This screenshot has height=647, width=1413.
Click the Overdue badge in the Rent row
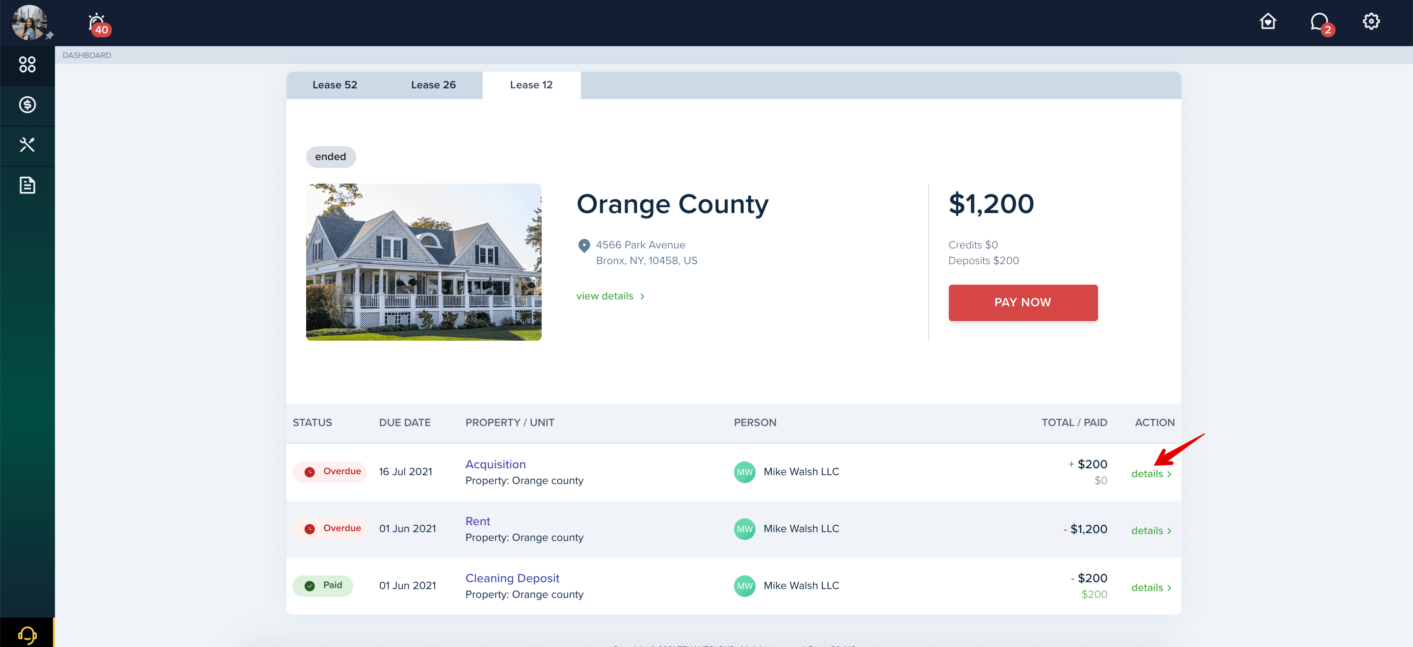tap(330, 529)
